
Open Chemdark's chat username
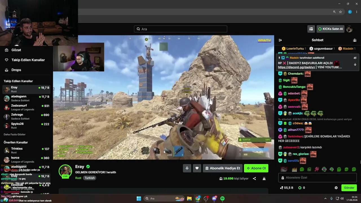click(295, 74)
